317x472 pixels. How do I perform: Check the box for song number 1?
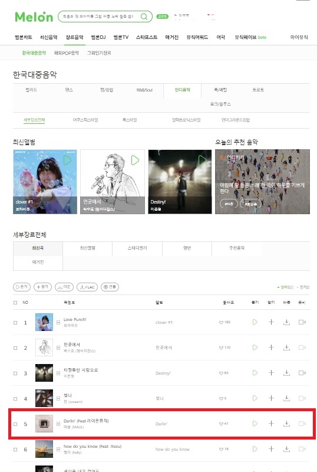point(15,323)
